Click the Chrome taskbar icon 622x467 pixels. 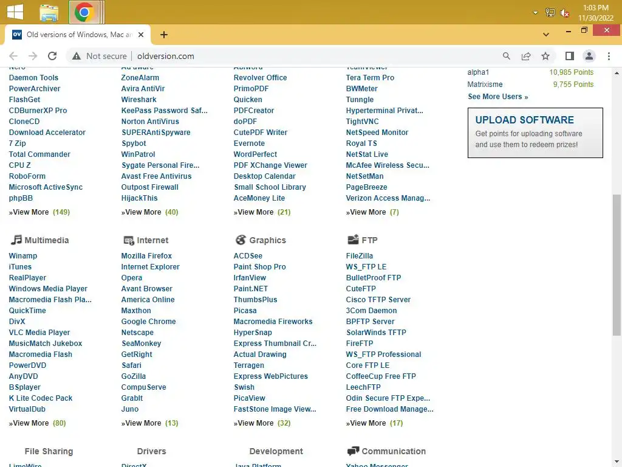[x=84, y=12]
